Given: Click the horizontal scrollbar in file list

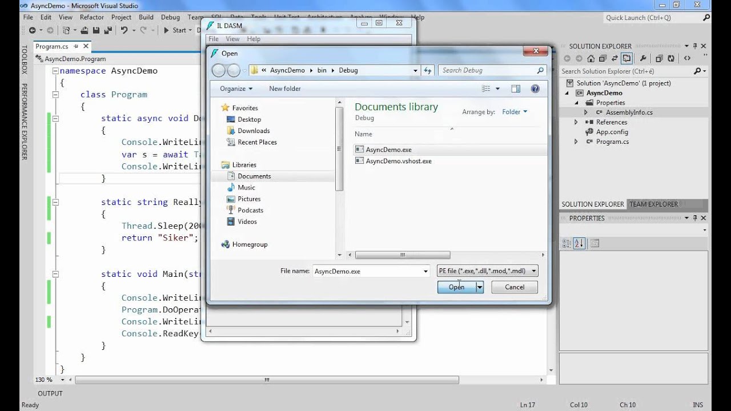Looking at the screenshot, I should point(403,255).
